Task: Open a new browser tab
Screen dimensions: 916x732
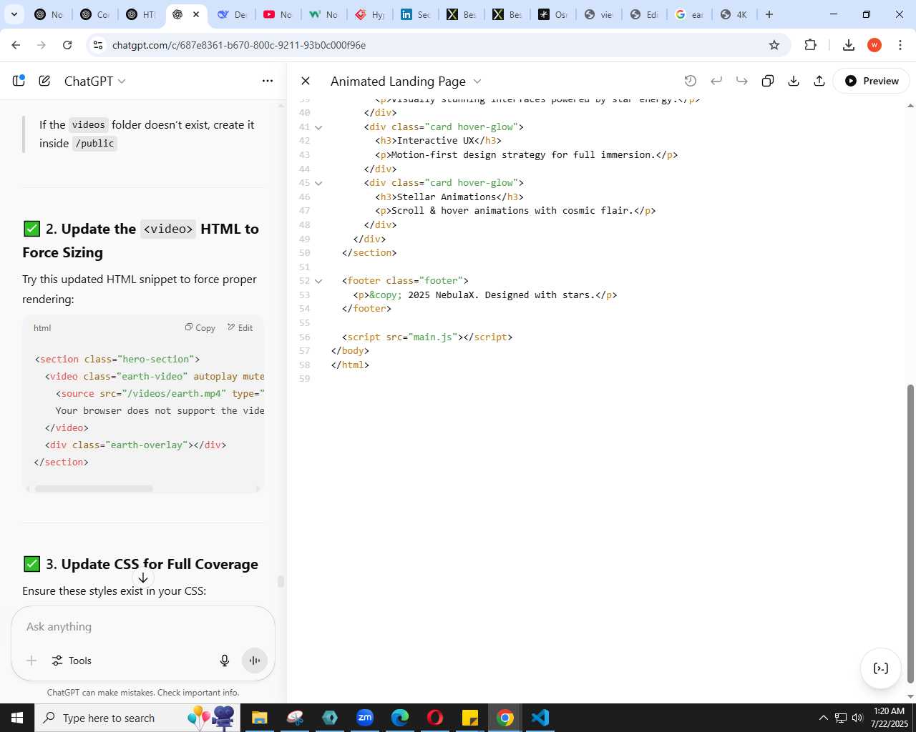Action: point(769,14)
